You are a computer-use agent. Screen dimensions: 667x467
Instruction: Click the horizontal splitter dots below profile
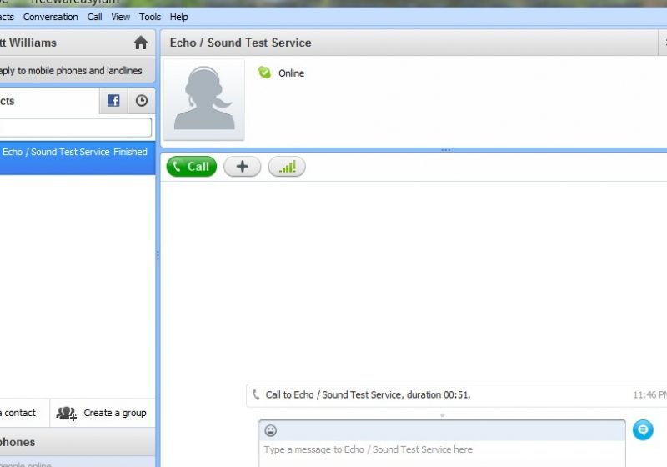[x=446, y=150]
